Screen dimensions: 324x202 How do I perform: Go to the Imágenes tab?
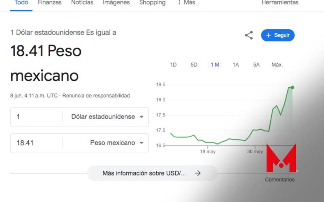[x=116, y=3]
